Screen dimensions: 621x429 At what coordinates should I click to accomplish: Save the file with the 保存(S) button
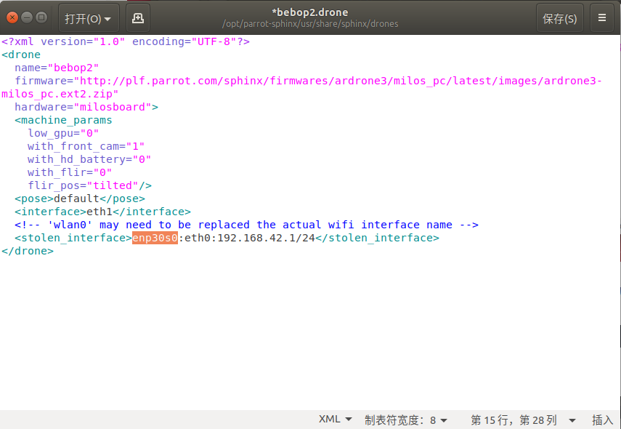point(559,17)
